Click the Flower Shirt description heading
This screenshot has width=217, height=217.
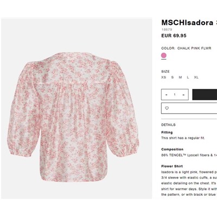click(x=172, y=166)
